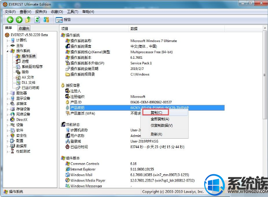Click the 多媒体 multimedia tree icon

12,103
